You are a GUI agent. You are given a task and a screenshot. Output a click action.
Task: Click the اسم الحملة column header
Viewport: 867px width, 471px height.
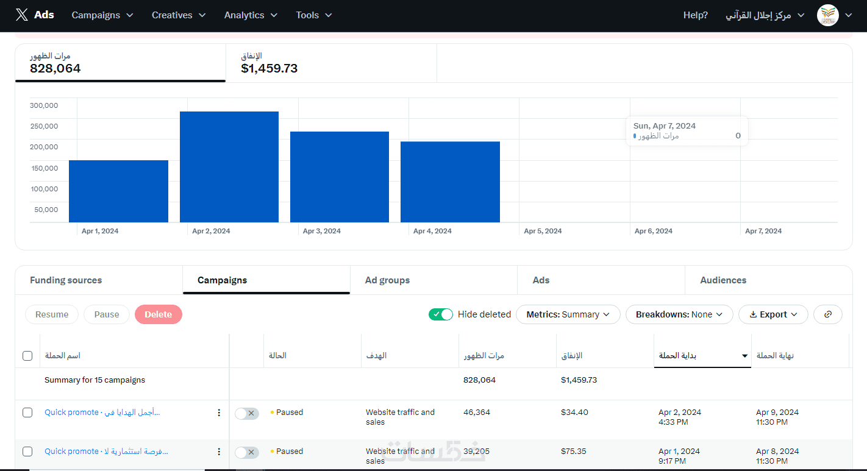[x=63, y=356]
